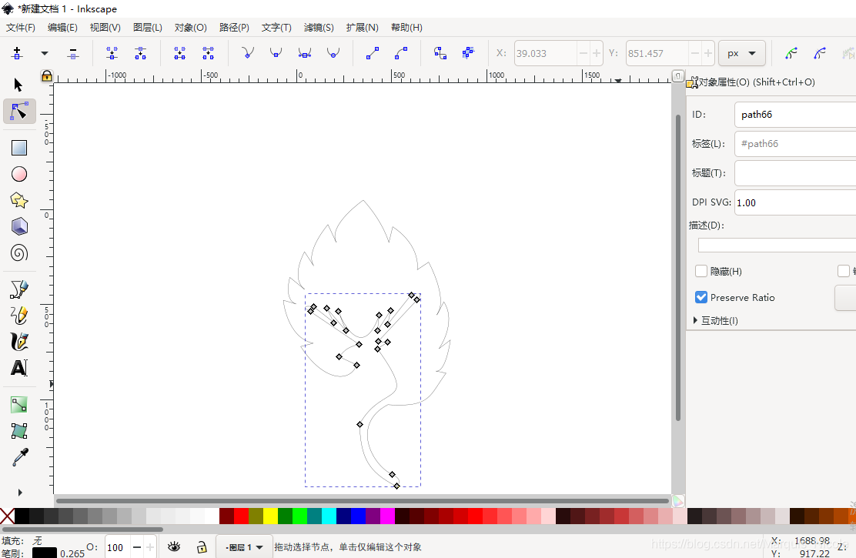Click the X coordinate input field

(545, 53)
